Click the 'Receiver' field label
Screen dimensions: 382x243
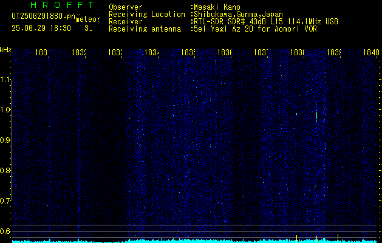126,22
